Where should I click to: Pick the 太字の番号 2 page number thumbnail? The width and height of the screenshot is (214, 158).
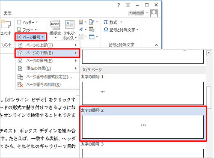[x=143, y=127]
